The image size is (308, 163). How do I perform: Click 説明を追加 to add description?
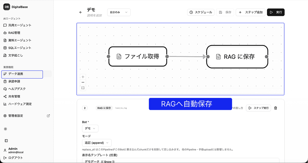pyautogui.click(x=94, y=15)
